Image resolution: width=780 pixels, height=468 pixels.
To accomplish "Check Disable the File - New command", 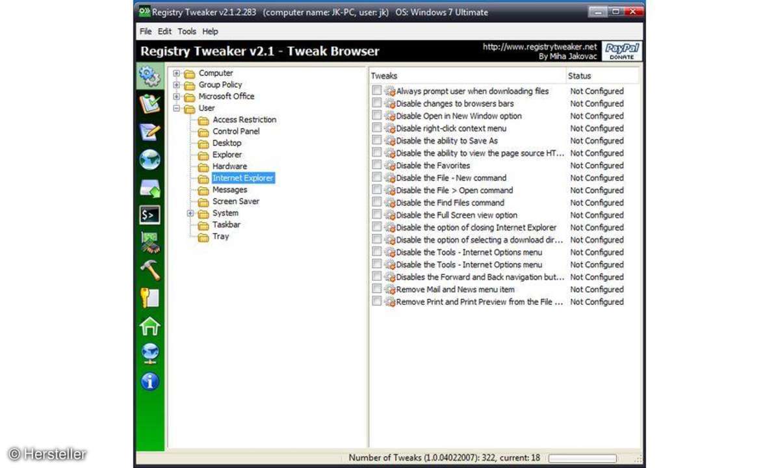I will (x=377, y=177).
